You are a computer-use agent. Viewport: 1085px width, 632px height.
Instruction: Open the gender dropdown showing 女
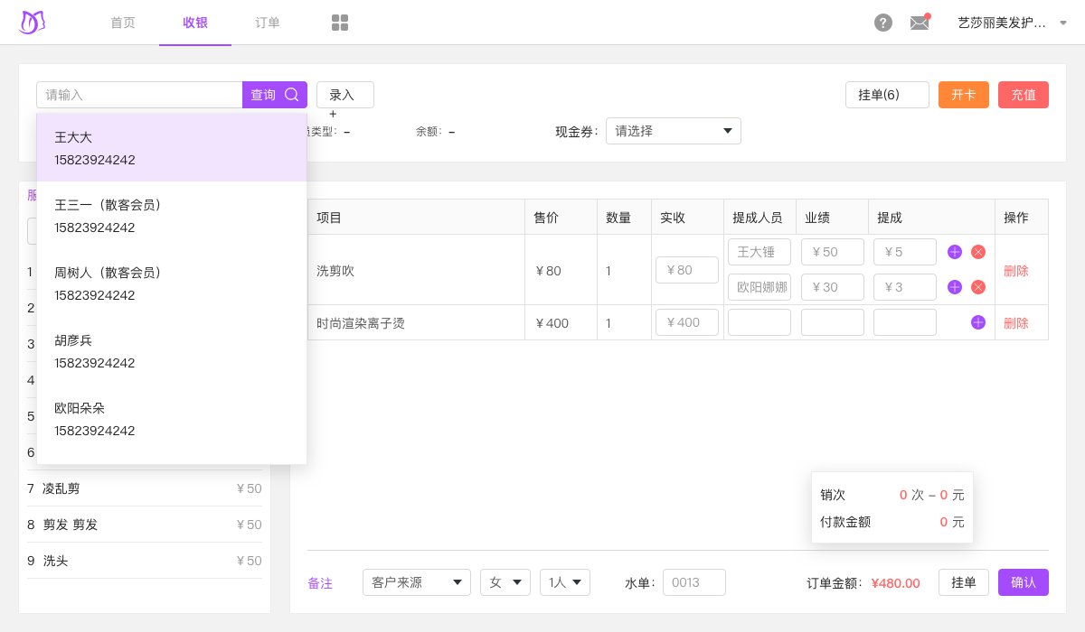pos(505,582)
